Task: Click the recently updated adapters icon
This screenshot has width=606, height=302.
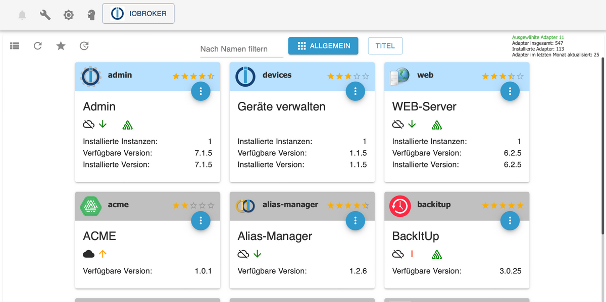Action: point(84,46)
